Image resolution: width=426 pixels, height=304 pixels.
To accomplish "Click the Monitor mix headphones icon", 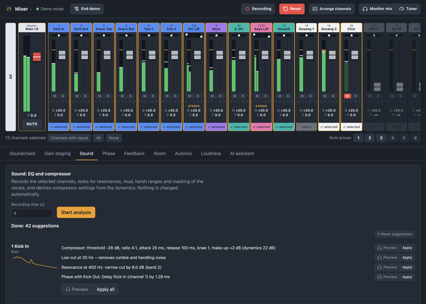I will 365,9.
